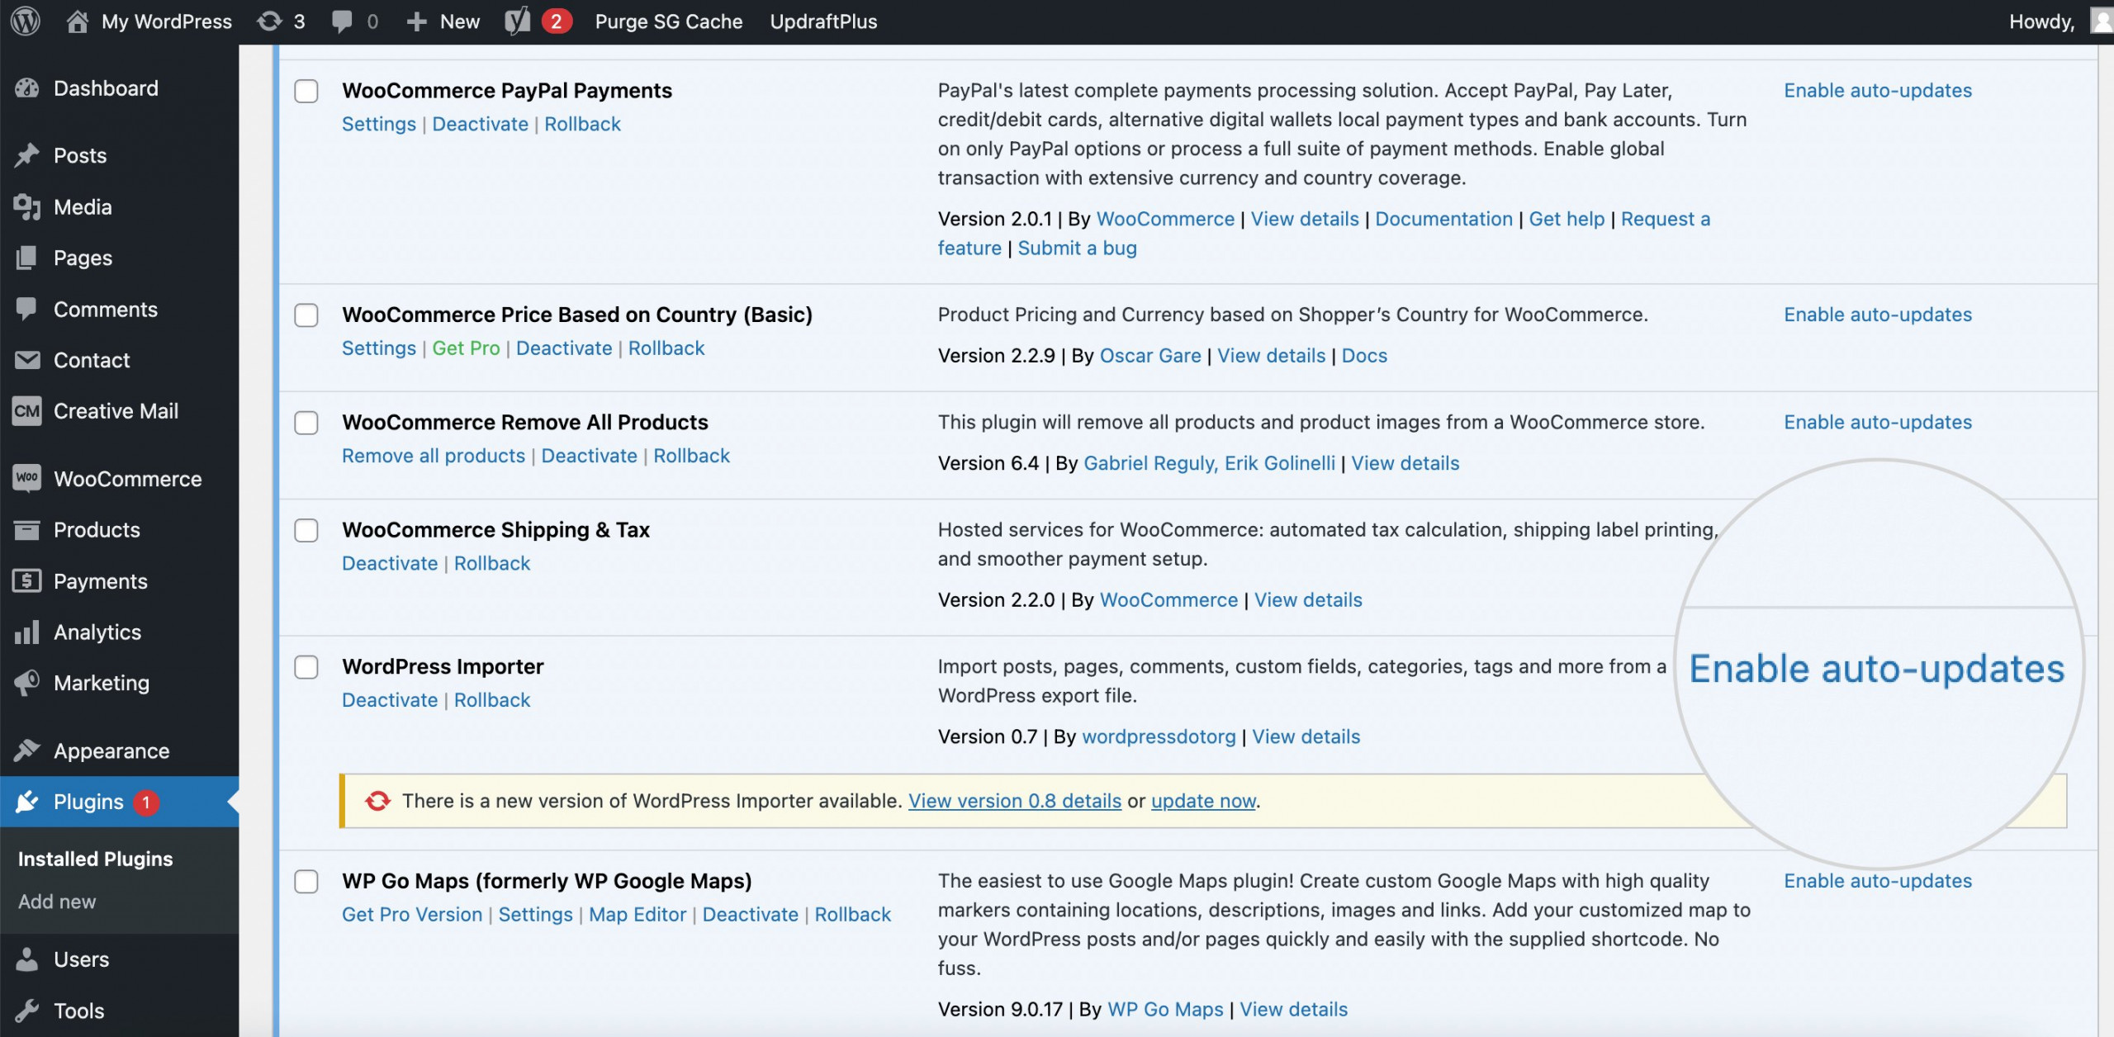This screenshot has height=1037, width=2114.
Task: Check the WooCommerce Shipping & Tax checkbox
Action: coord(306,530)
